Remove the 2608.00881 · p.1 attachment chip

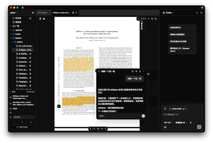coord(187,109)
